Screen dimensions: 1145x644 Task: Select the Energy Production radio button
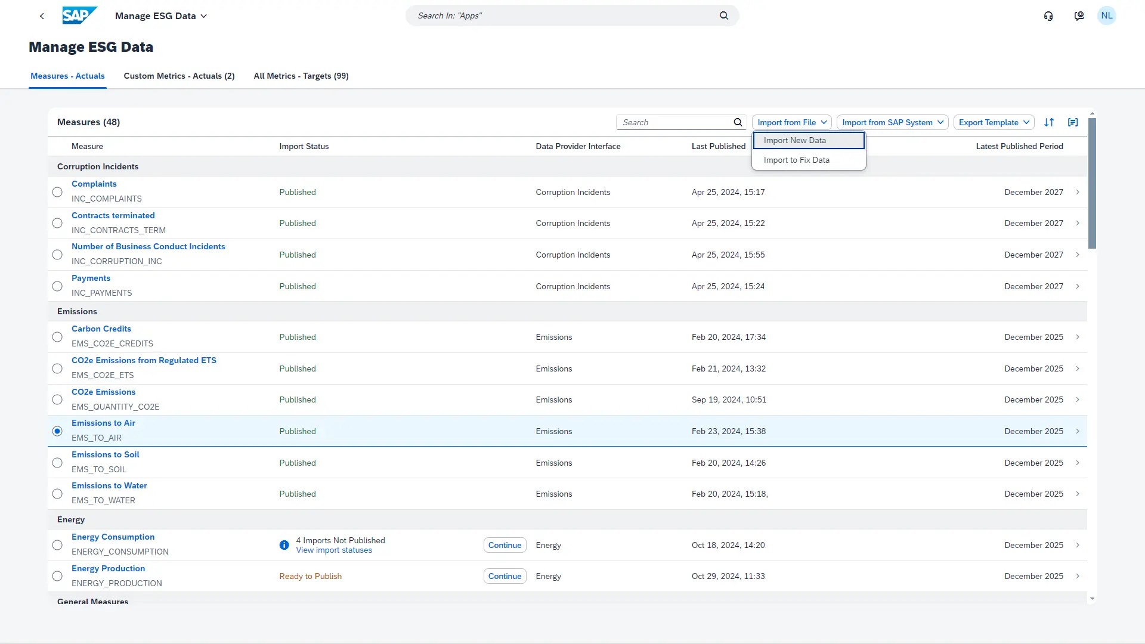(x=57, y=576)
